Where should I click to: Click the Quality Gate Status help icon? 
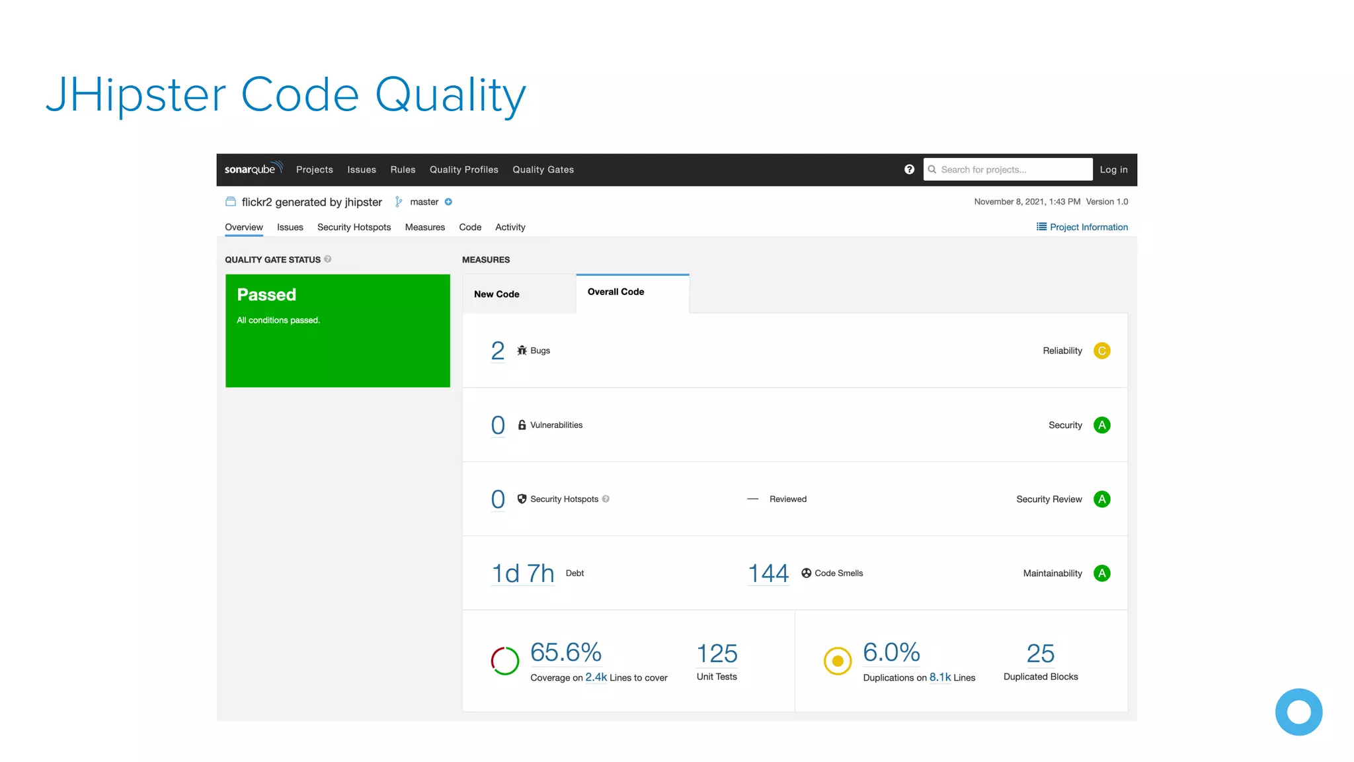click(328, 259)
